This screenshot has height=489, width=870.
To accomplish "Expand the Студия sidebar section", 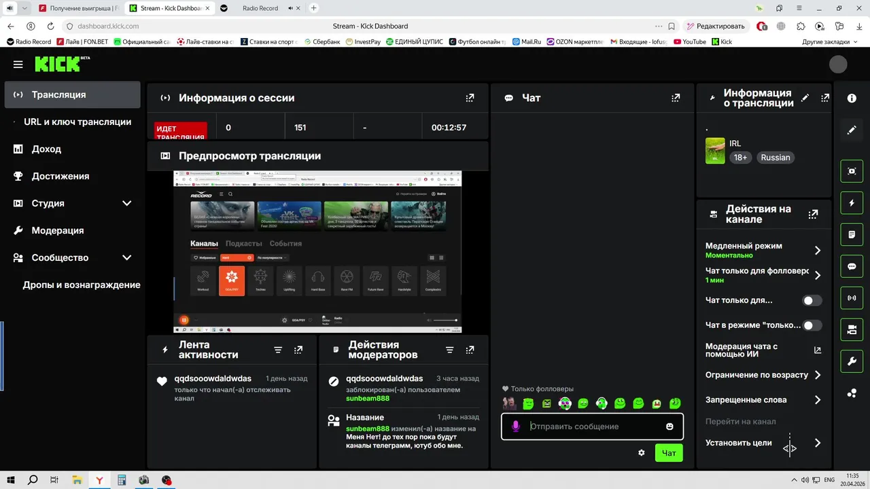I will coord(126,203).
